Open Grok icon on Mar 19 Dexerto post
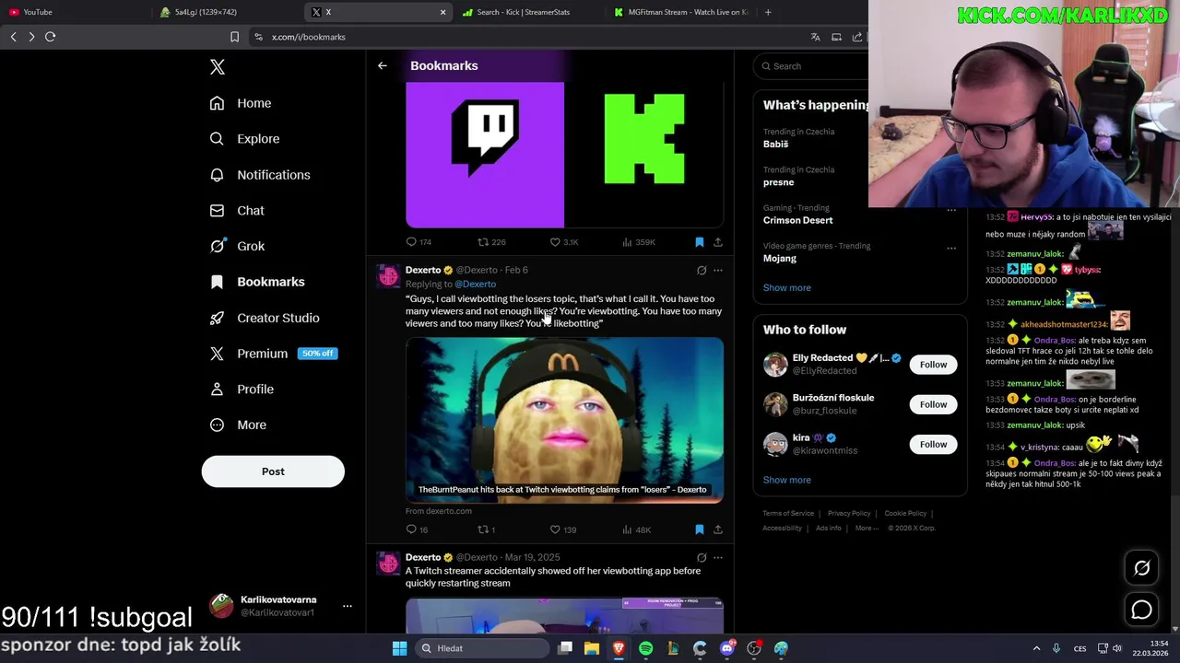 coord(702,558)
